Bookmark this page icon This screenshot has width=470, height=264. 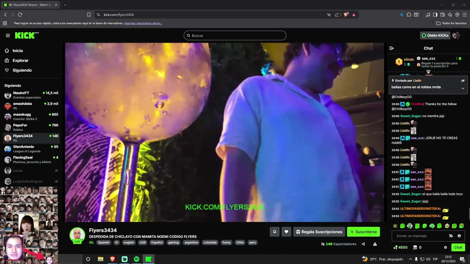click(89, 15)
